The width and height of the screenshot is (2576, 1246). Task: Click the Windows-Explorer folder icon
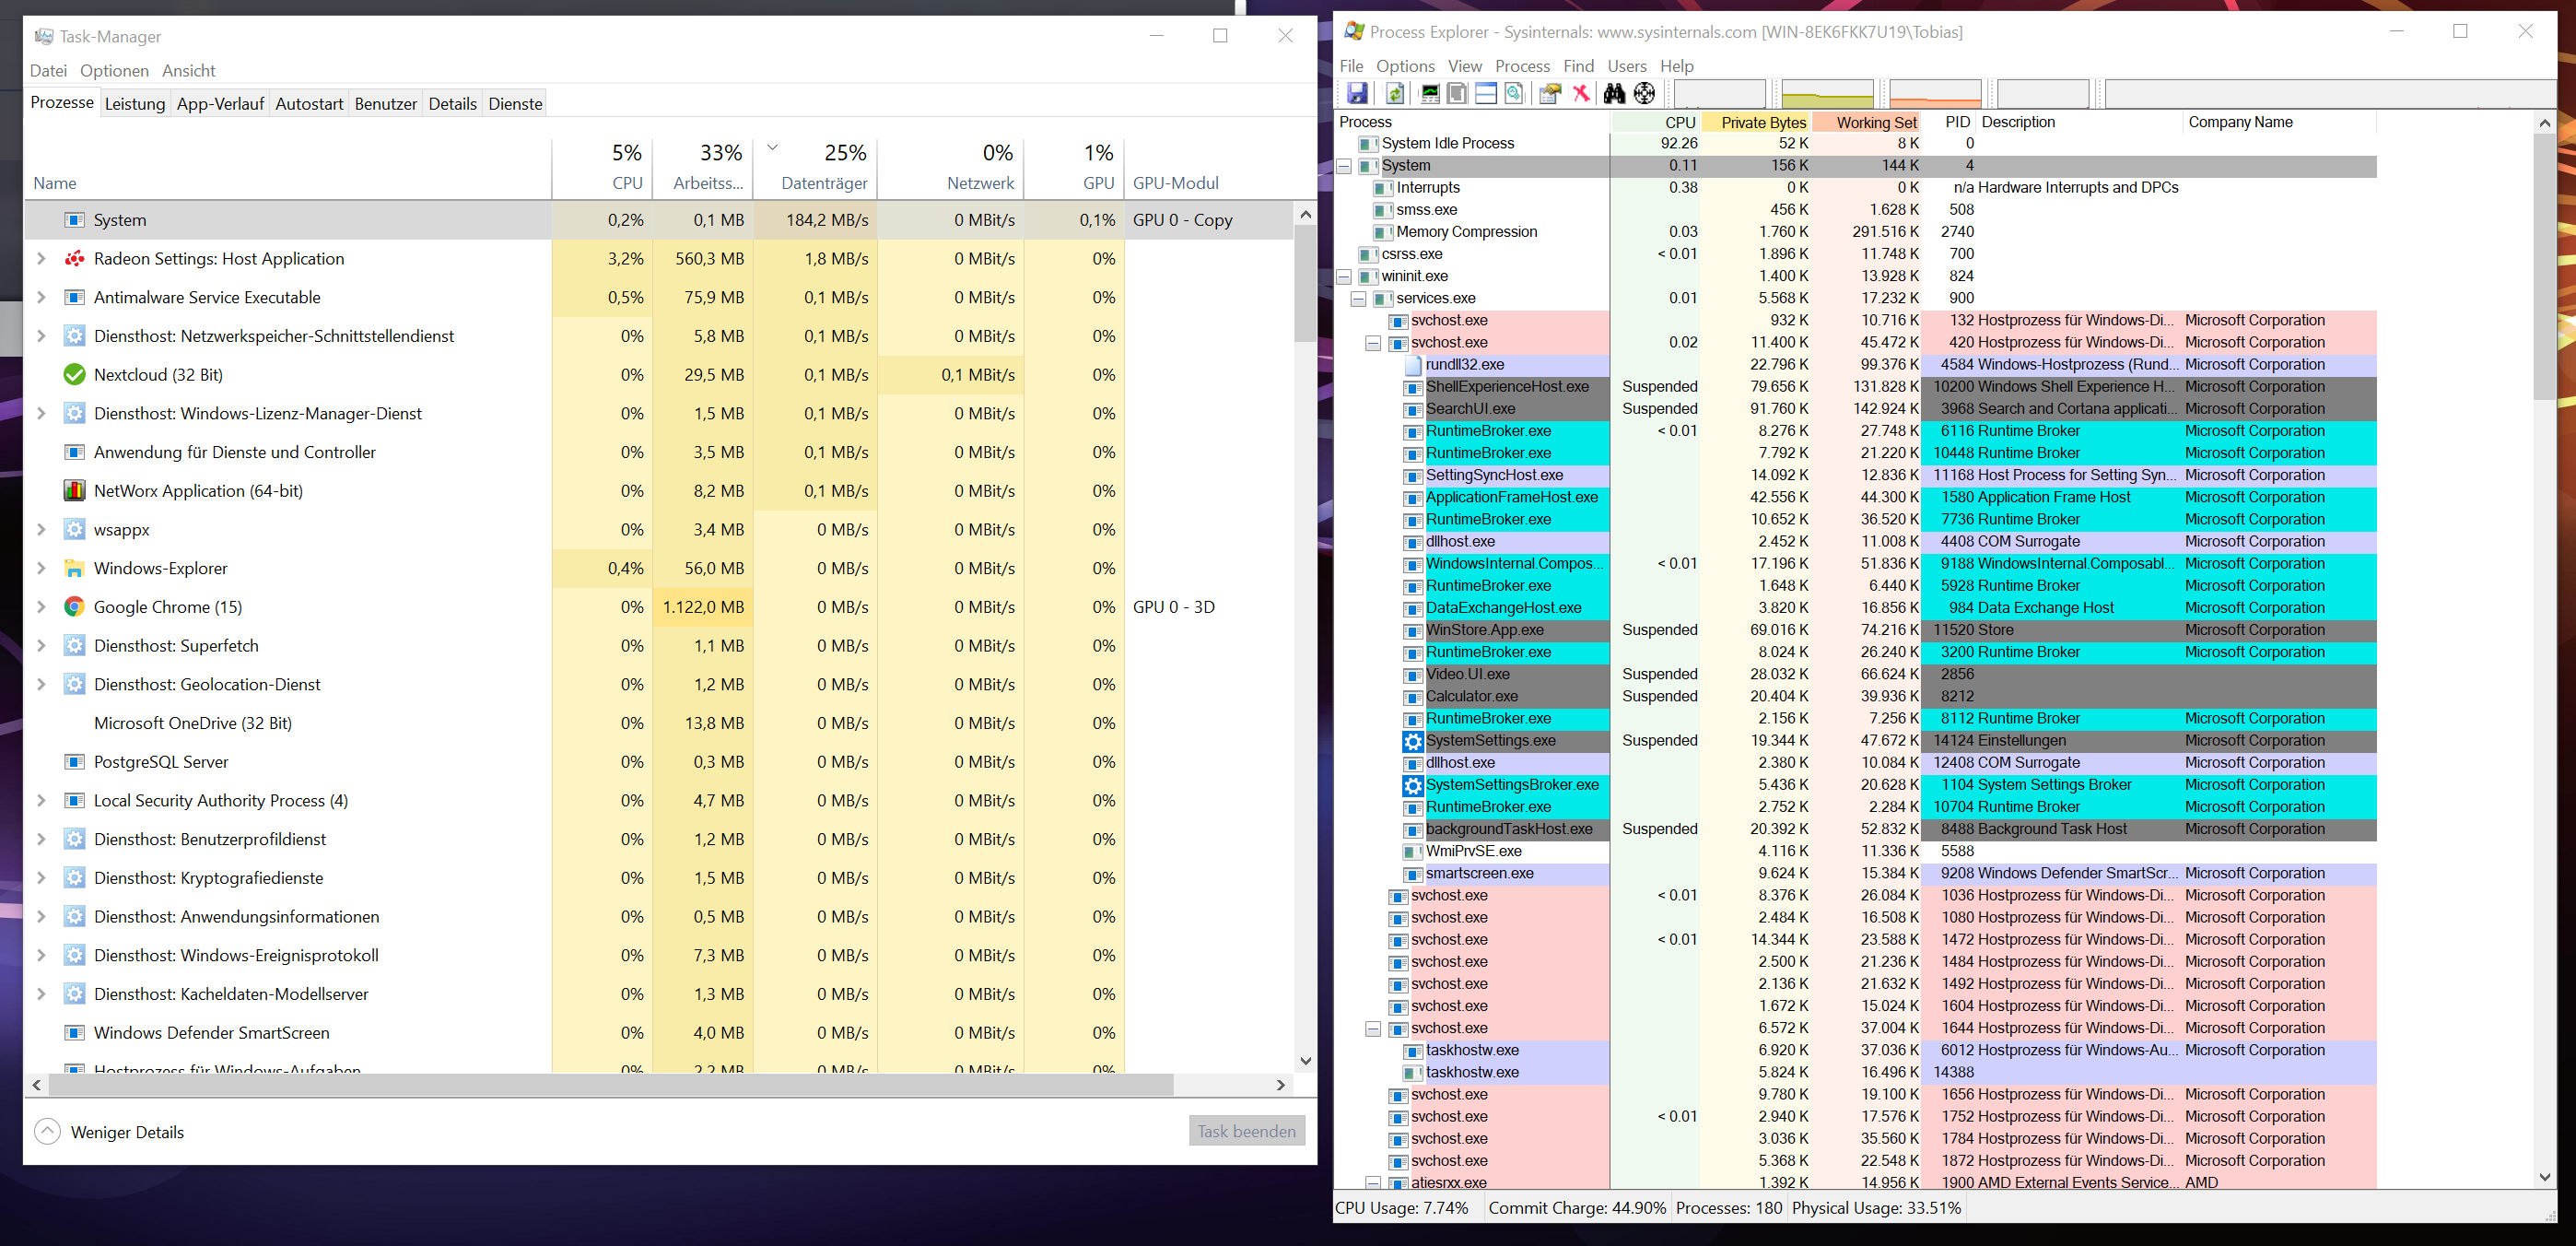click(74, 568)
